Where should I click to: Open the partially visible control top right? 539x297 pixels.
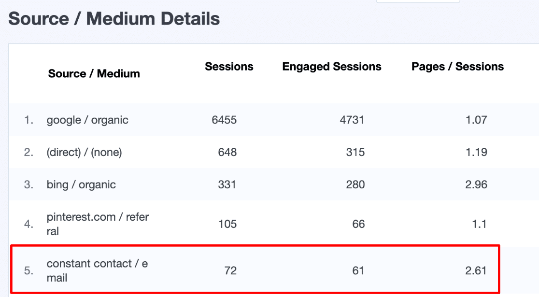(x=418, y=1)
